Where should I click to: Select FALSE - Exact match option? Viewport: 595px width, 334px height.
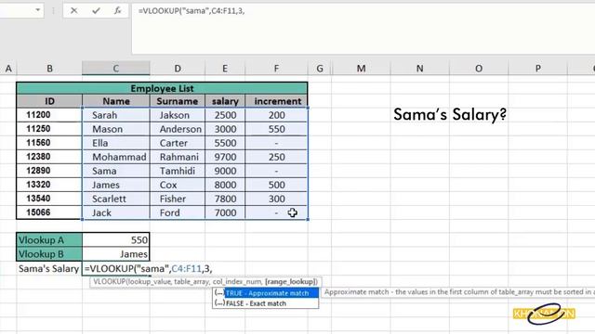coord(266,303)
